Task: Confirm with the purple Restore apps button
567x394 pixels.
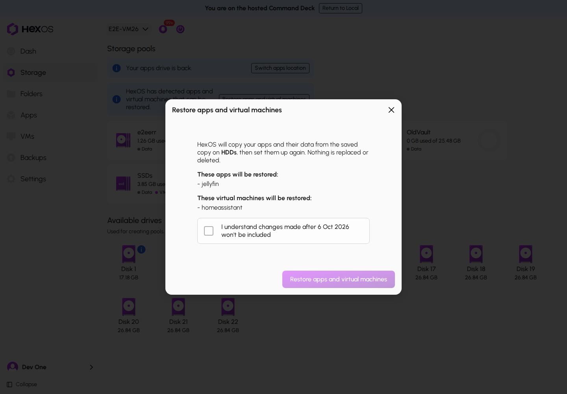Action: (339, 279)
